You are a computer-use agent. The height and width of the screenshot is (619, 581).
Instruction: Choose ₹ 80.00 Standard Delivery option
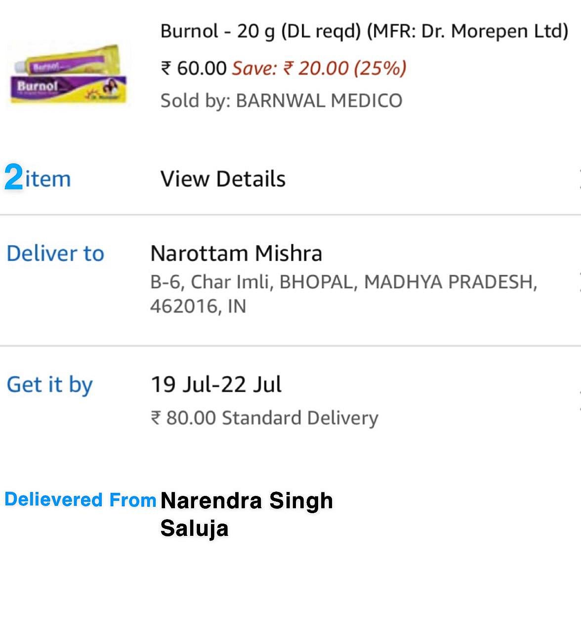265,418
